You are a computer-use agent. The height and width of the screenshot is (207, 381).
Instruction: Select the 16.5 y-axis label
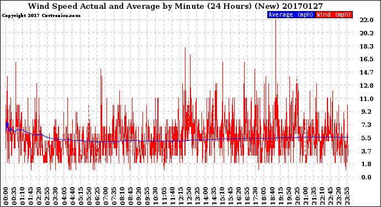pos(367,59)
